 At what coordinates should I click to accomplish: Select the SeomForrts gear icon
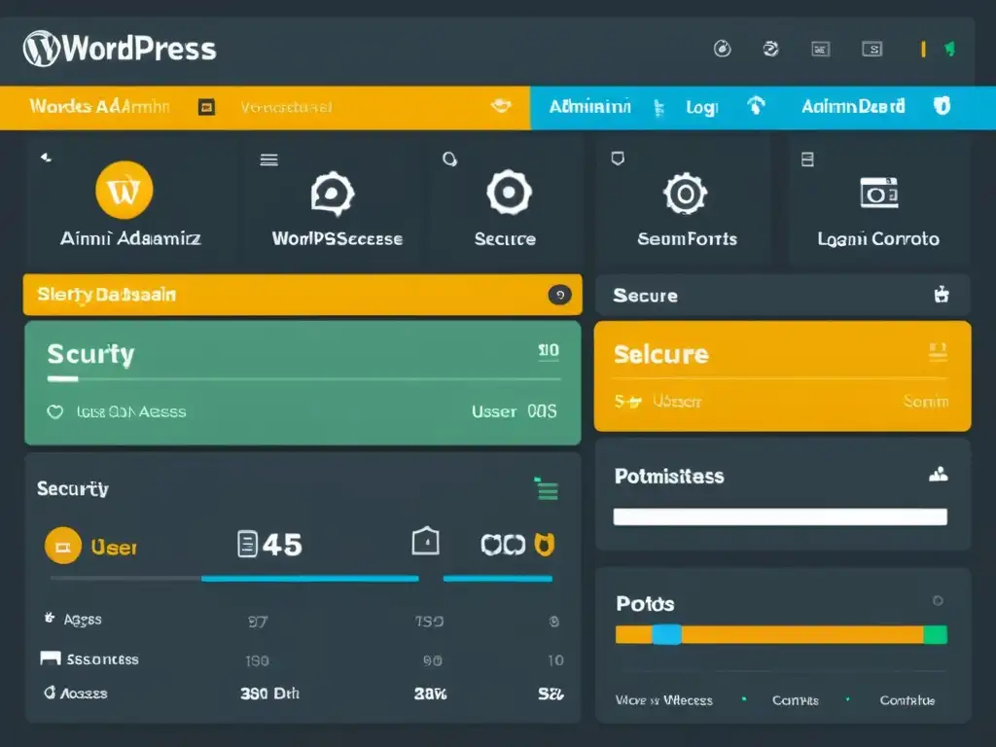686,194
